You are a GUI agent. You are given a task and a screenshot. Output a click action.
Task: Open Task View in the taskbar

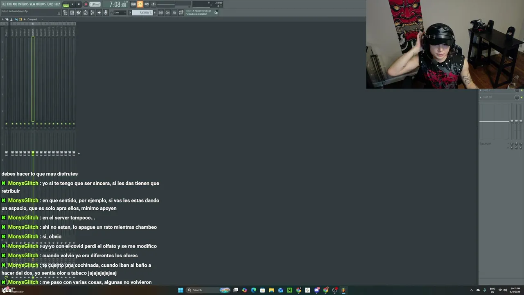[x=236, y=290]
